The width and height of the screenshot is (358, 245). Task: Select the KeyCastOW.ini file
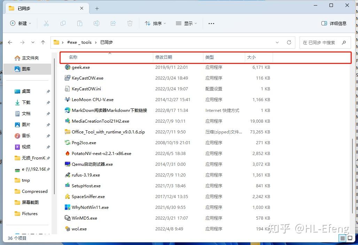pos(86,89)
